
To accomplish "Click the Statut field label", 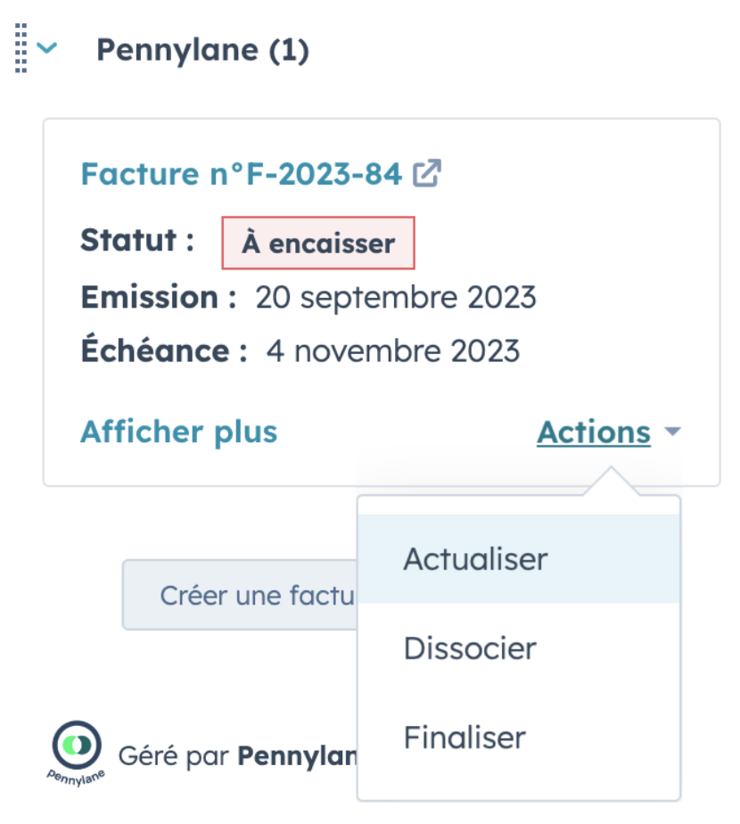I will [x=137, y=240].
